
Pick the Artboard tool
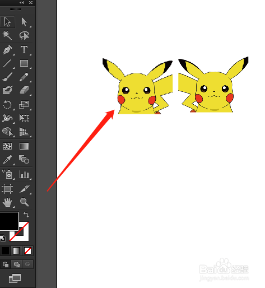(7, 189)
